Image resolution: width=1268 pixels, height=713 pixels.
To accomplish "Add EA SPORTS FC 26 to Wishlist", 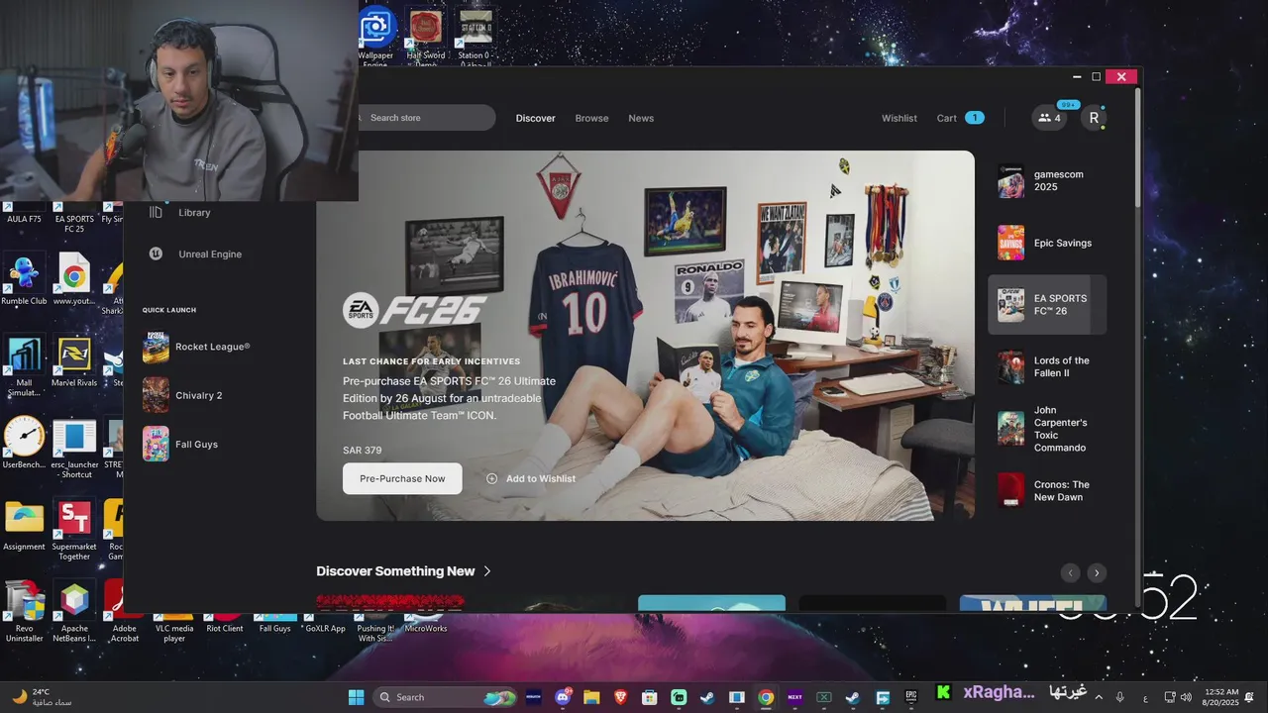I will coord(531,478).
